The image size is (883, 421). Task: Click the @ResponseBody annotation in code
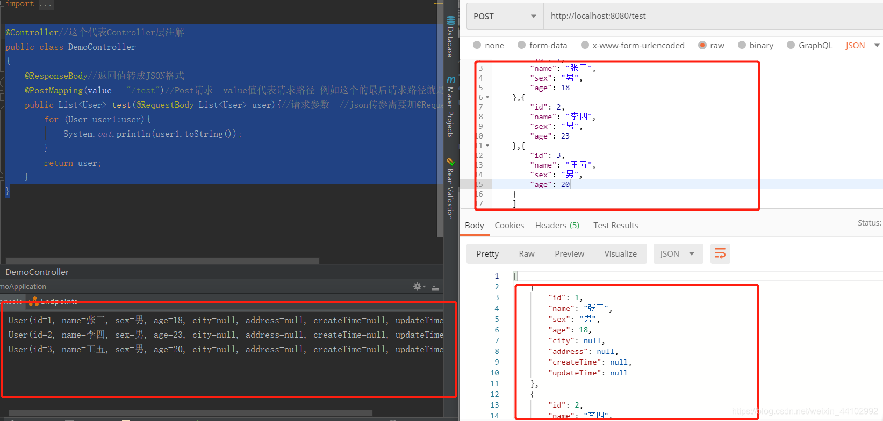pos(56,76)
